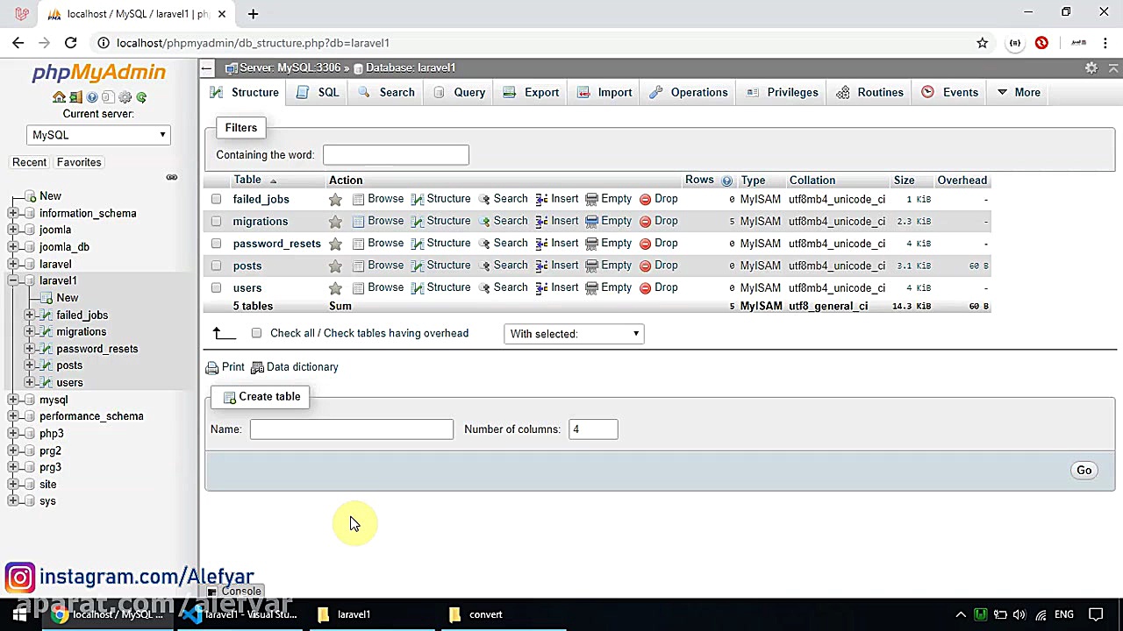Collapse the laravel1 database tree node
The height and width of the screenshot is (631, 1123).
click(x=13, y=280)
